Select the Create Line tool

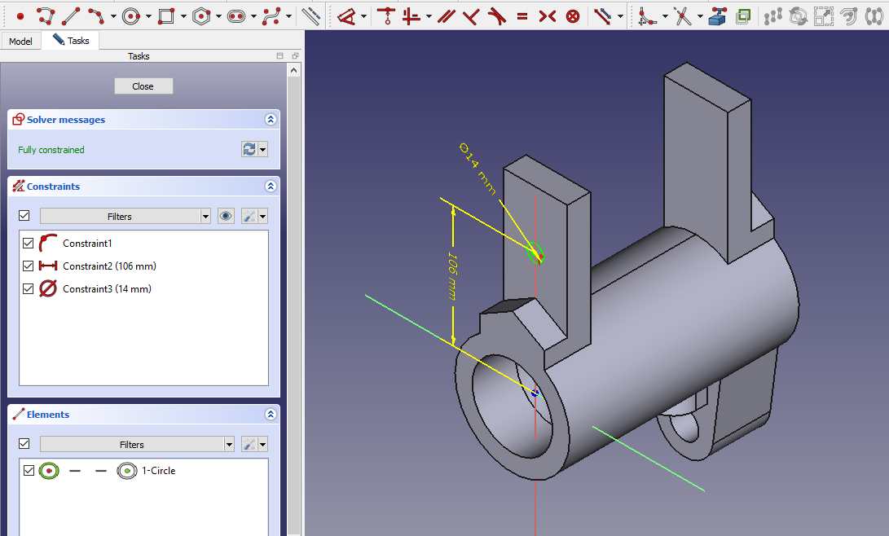pyautogui.click(x=71, y=15)
